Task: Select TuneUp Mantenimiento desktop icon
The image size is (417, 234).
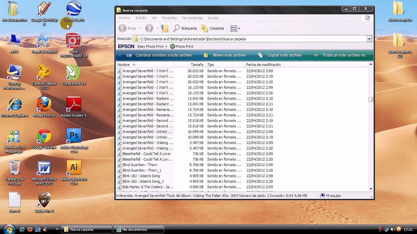Action: 14,77
